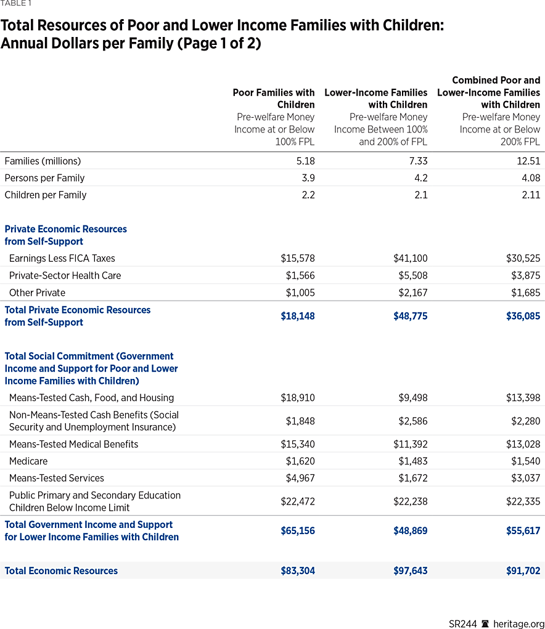Click the Lower-Income Families with Children header
Image resolution: width=545 pixels, height=629 pixels.
point(376,99)
